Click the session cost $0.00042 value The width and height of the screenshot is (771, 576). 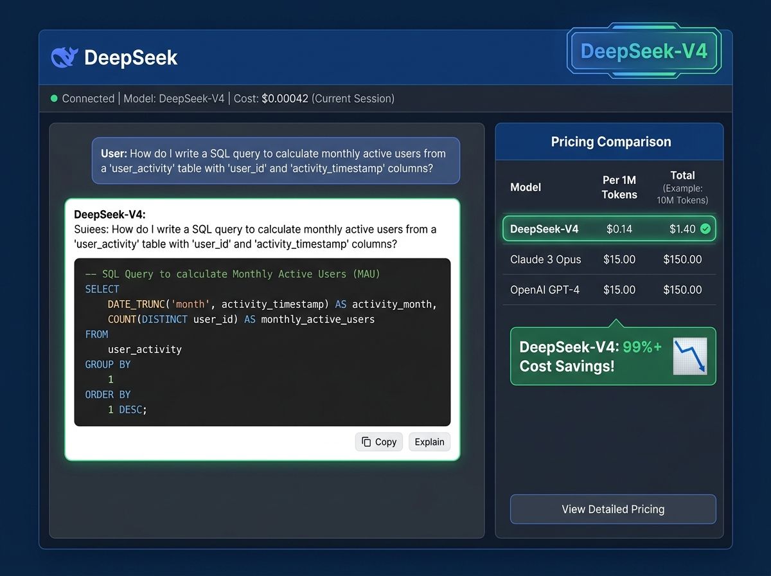tap(285, 98)
